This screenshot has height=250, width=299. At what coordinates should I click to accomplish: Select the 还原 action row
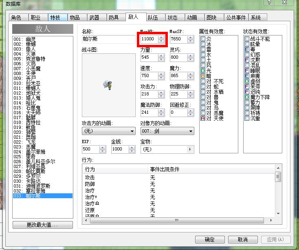[x=179, y=210]
